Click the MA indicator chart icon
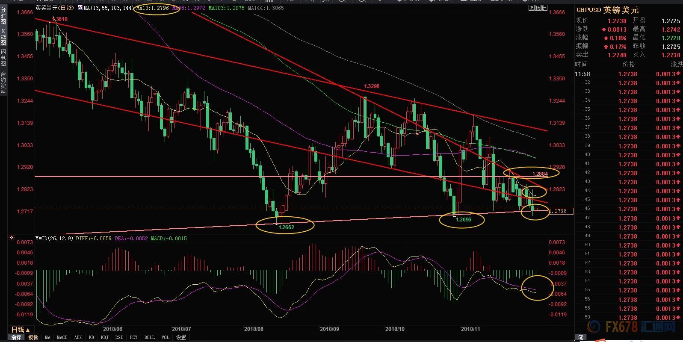Screen dimensions: 683x342 click(80, 8)
